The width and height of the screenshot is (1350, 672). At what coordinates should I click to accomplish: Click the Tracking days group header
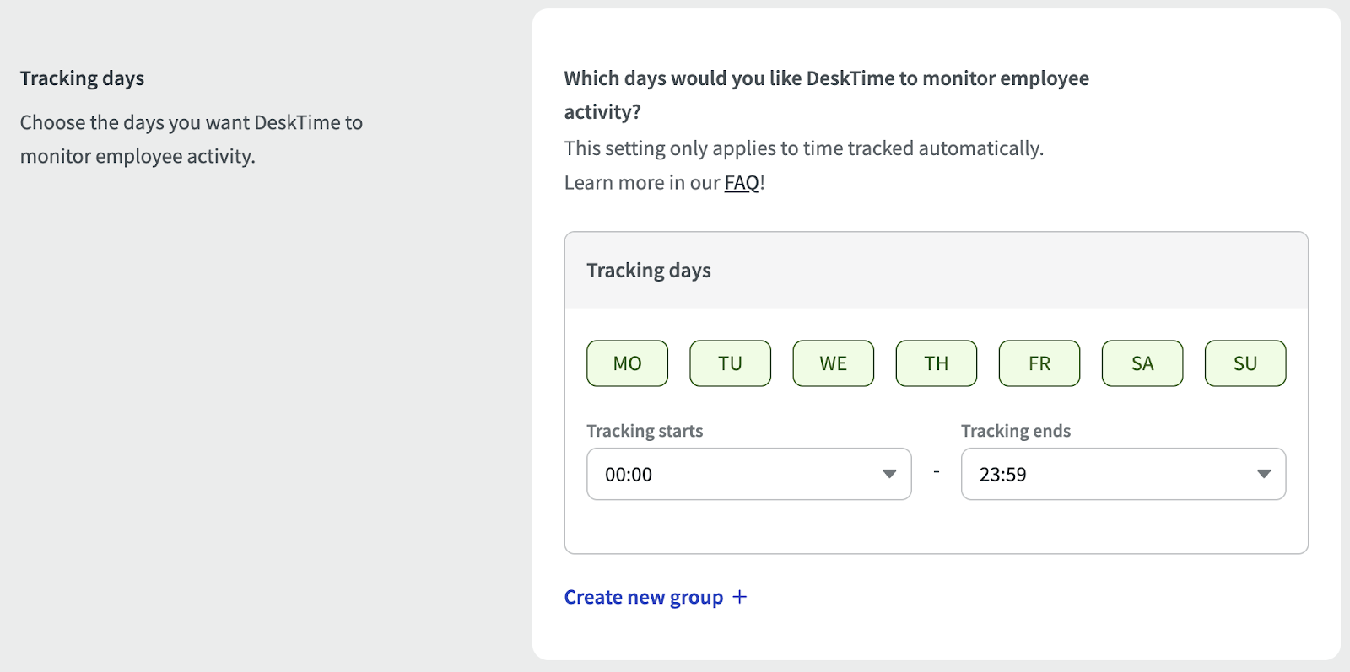(x=648, y=271)
